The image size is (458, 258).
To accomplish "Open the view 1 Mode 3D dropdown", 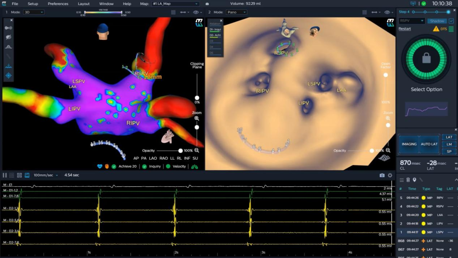I will [33, 12].
